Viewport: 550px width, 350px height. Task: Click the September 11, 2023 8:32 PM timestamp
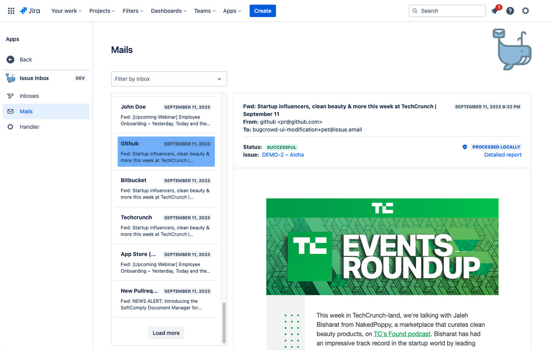488,107
